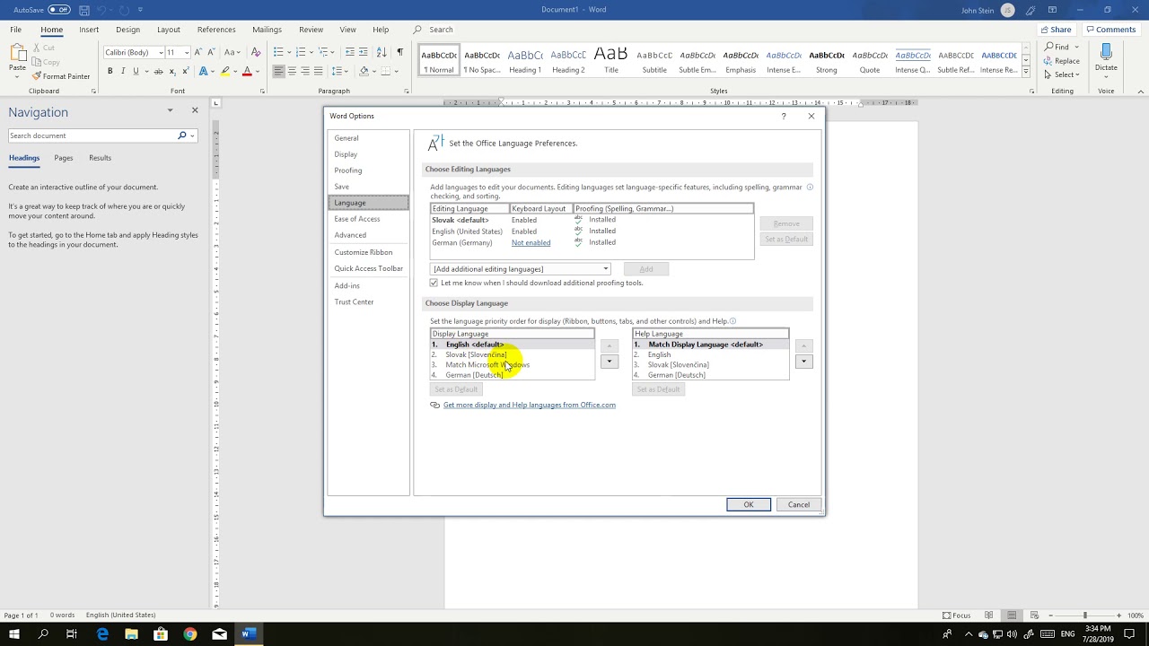Screen dimensions: 1149x646
Task: Open the Read Mode view in status bar
Action: pyautogui.click(x=989, y=615)
